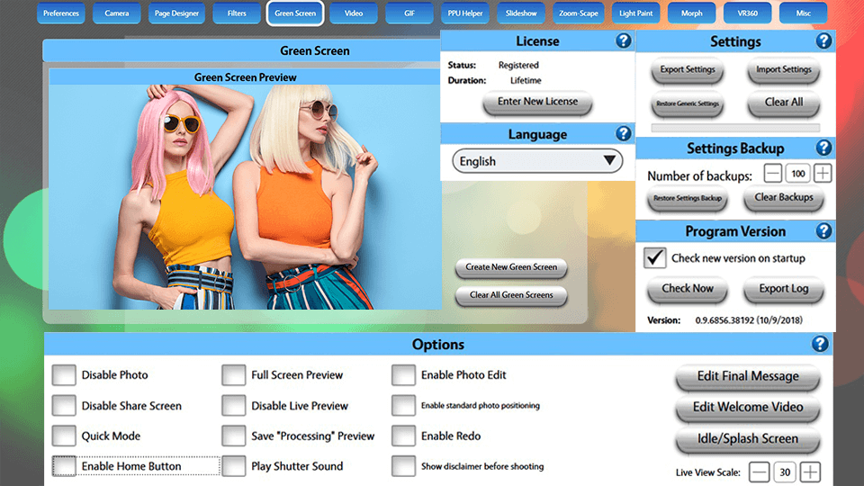Uncheck Check new version on startup
This screenshot has height=486, width=864.
coord(655,257)
